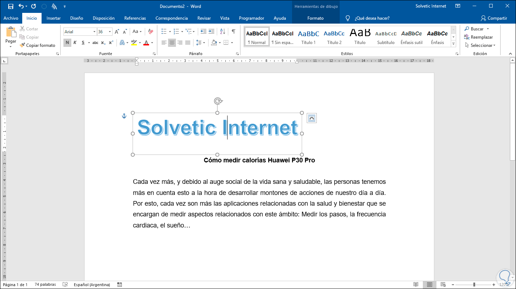Toggle Italic (K) formatting

pos(75,43)
